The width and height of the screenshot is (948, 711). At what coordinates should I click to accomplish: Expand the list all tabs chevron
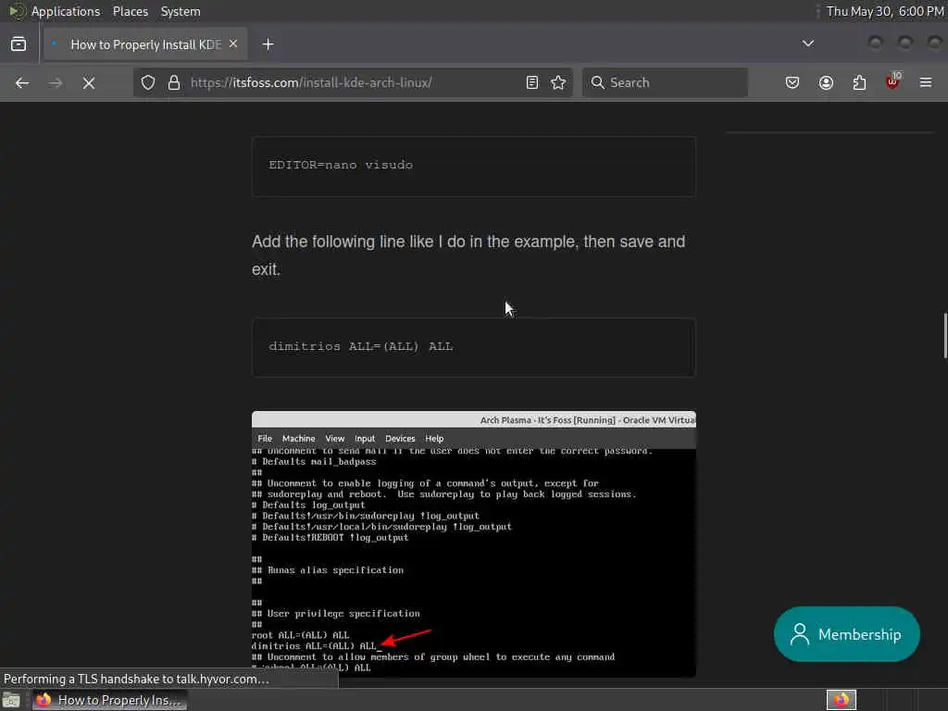(807, 44)
